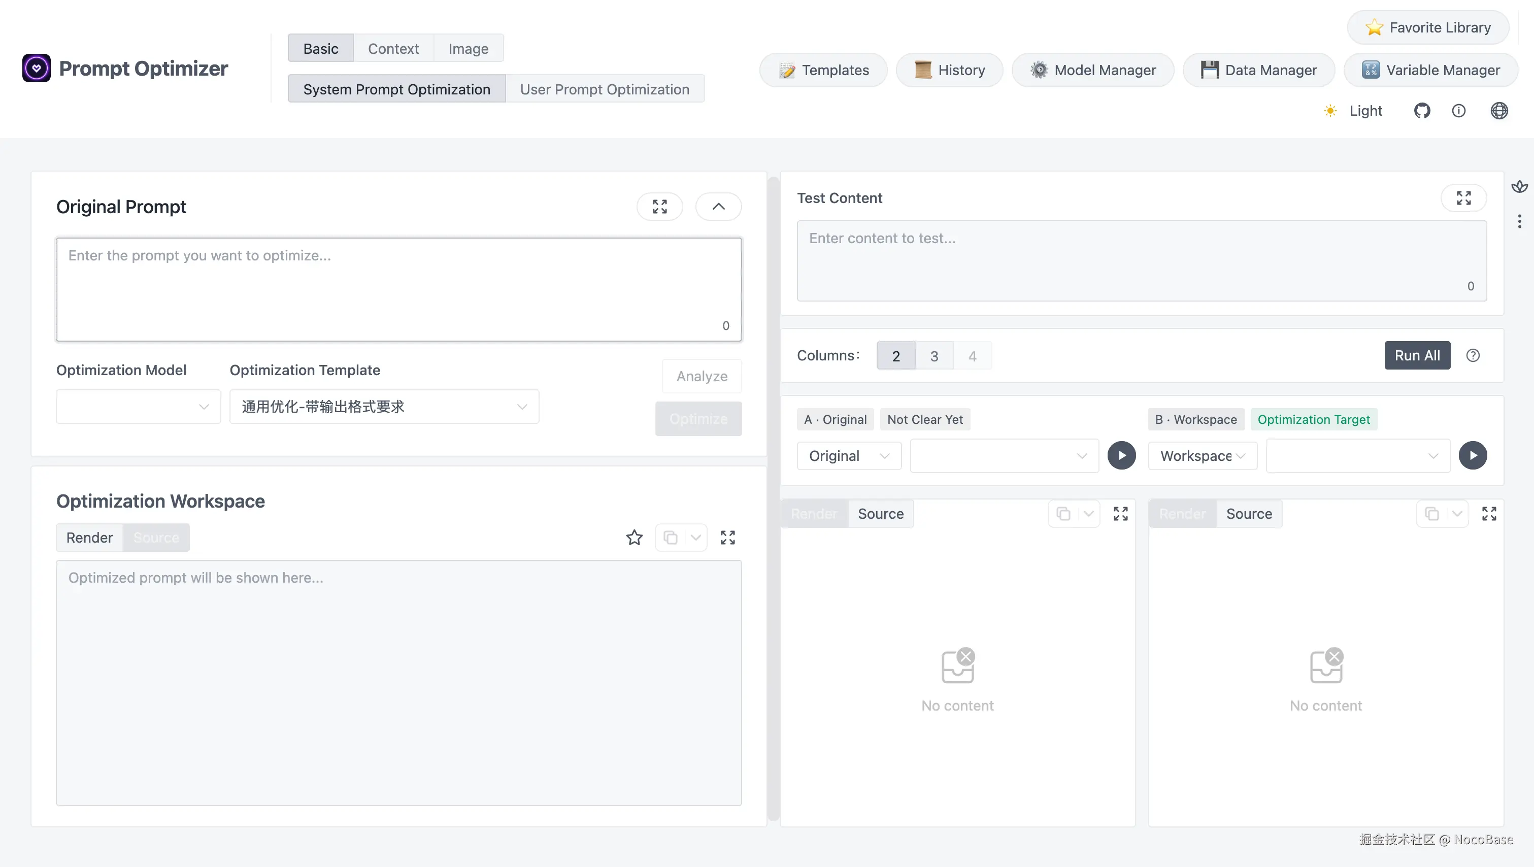Favorite the optimized prompt with star icon

634,538
